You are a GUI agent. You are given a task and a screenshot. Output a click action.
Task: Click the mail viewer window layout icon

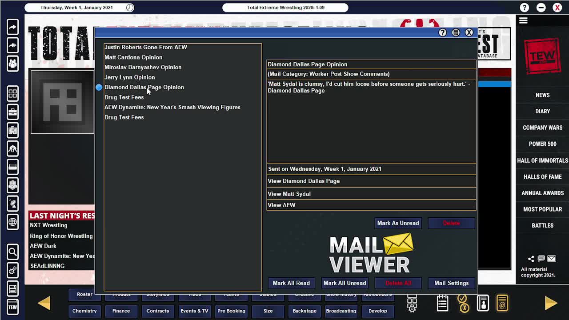(456, 32)
